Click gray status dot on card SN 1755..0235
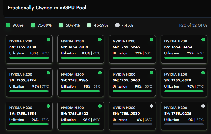211x134 pixels. 203,106
